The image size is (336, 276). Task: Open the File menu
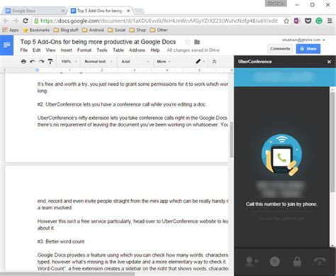pyautogui.click(x=24, y=50)
